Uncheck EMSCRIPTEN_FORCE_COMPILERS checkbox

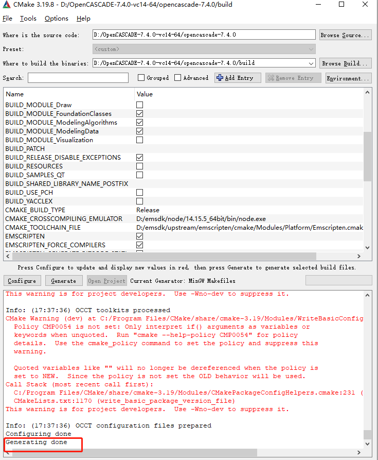140,245
